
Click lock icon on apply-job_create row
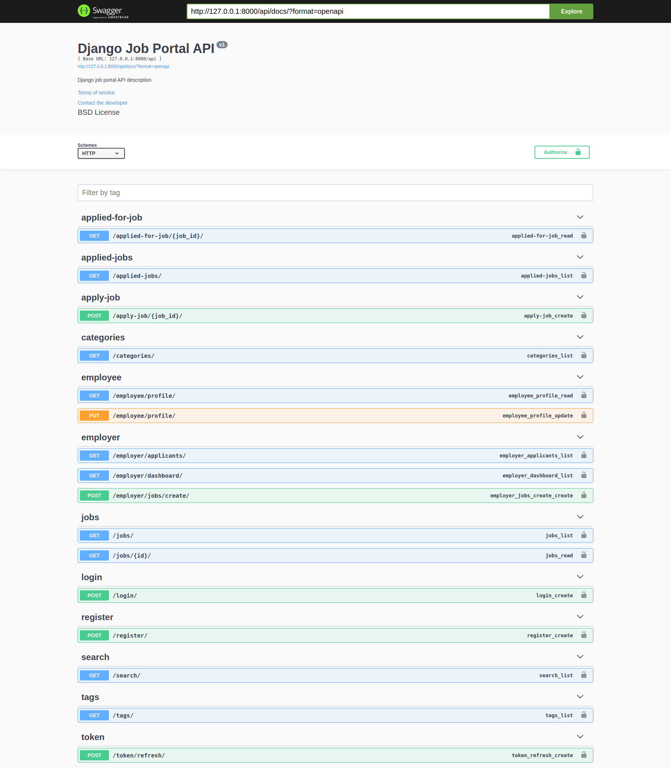(x=584, y=315)
